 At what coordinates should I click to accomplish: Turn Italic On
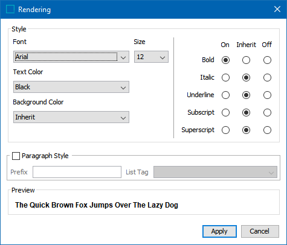[225, 77]
